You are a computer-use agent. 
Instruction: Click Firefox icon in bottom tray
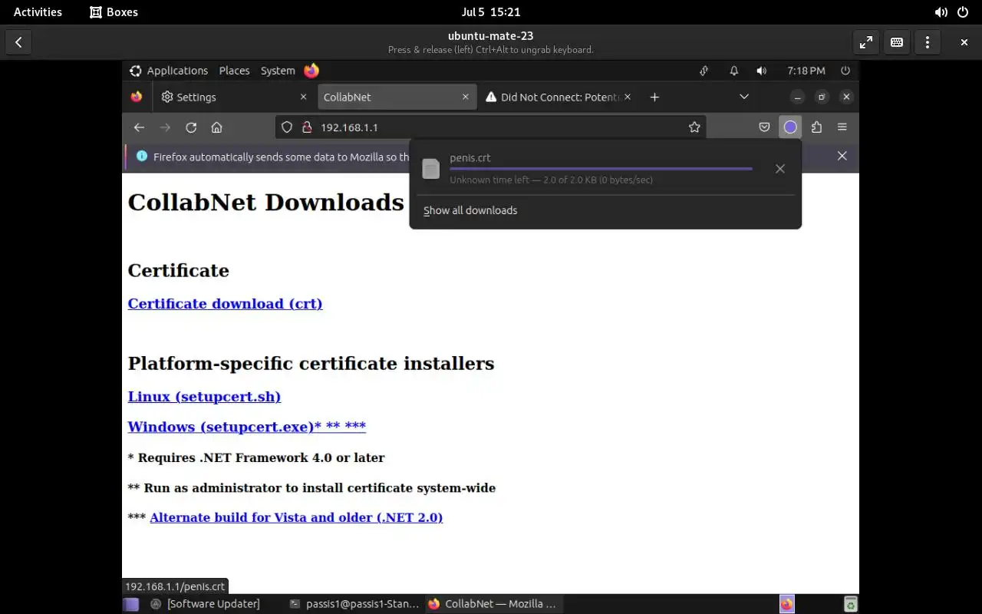787,604
